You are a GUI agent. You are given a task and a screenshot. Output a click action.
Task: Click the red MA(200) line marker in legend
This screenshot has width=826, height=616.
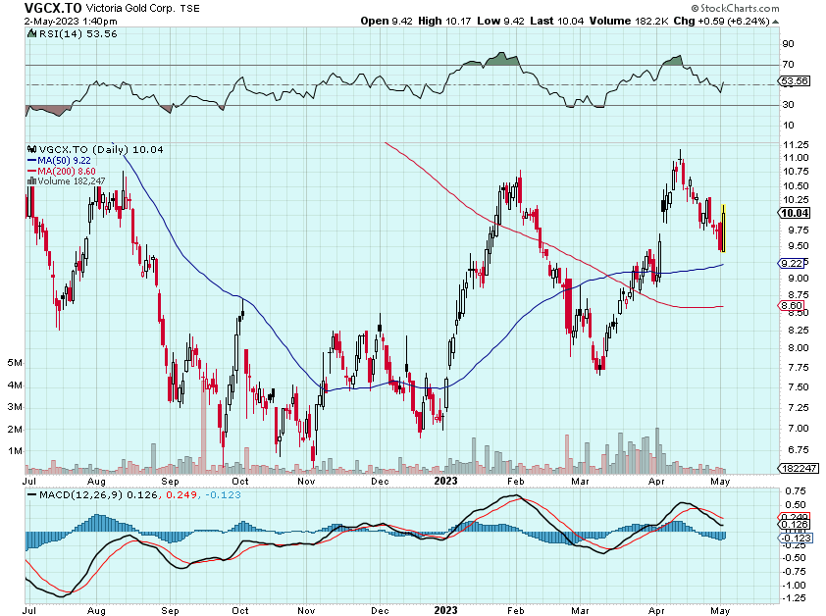31,172
